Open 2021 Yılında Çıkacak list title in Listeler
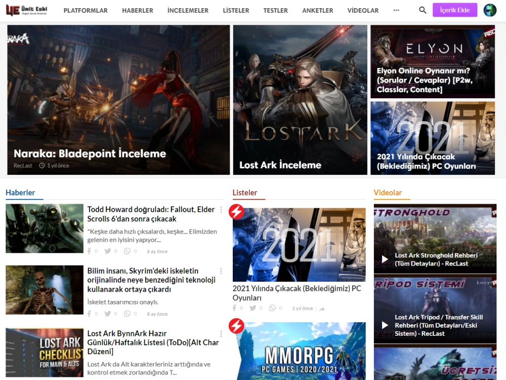 point(297,293)
